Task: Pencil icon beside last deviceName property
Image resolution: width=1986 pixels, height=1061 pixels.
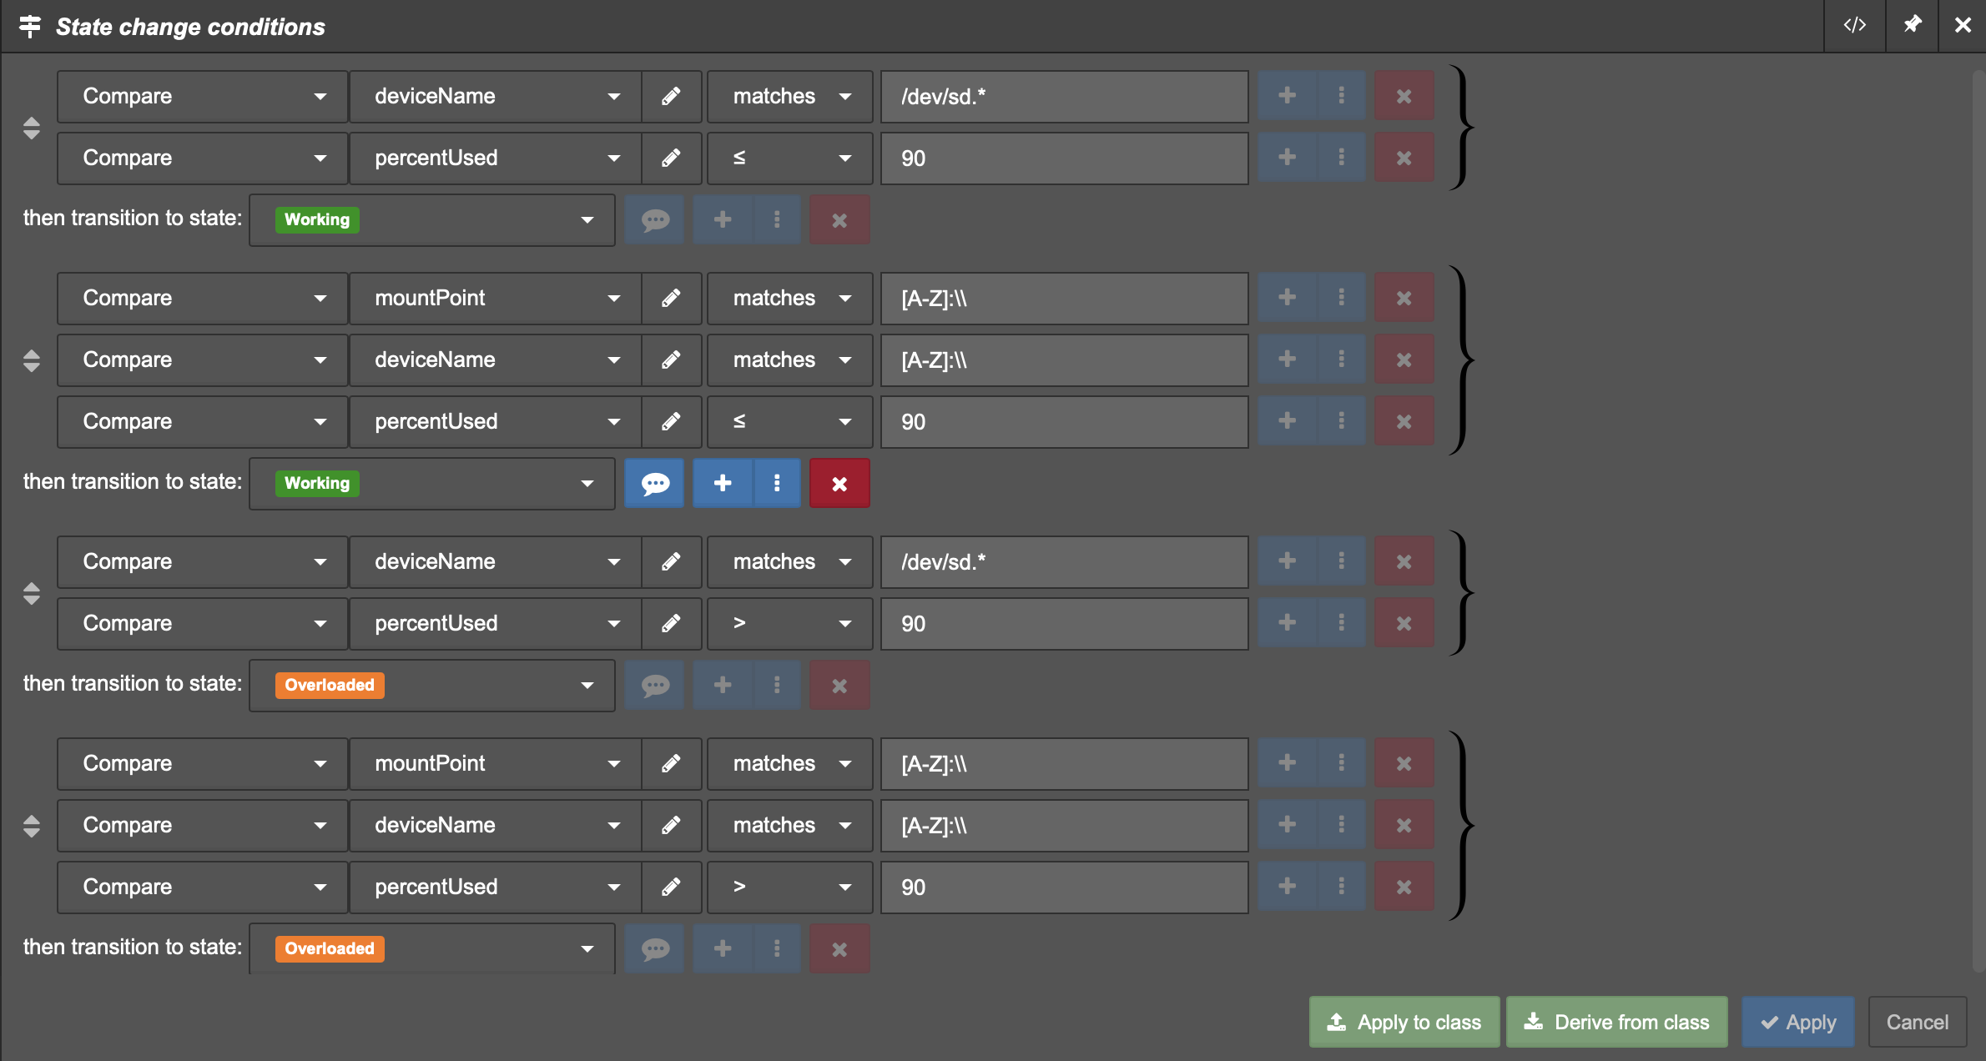Action: [x=671, y=825]
